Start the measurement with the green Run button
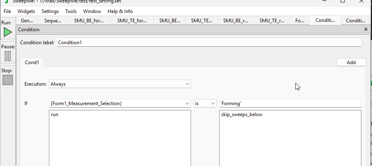 pyautogui.click(x=8, y=32)
